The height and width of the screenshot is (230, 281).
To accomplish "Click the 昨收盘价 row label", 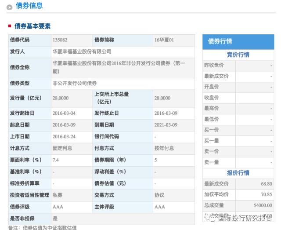I will (x=214, y=66).
